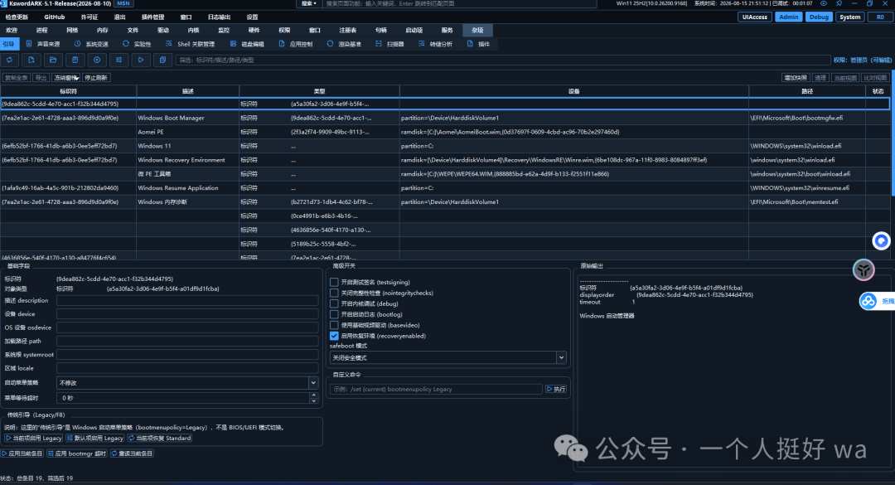Click the 应用 bootmgr 超时 button
The width and height of the screenshot is (895, 485).
click(x=77, y=453)
